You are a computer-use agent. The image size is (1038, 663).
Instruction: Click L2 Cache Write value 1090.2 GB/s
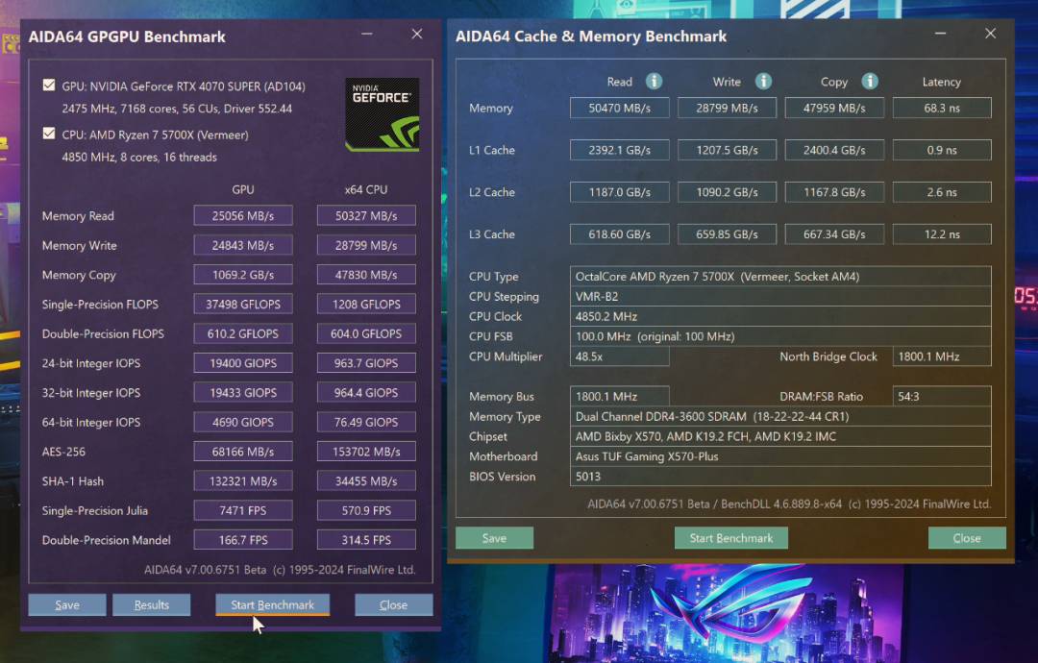[x=727, y=192]
